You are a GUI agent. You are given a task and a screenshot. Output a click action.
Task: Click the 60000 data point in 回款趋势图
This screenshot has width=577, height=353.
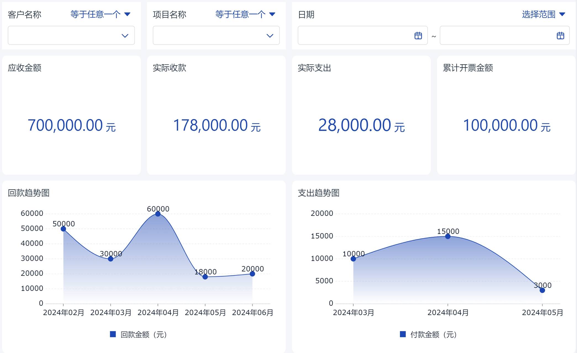click(x=158, y=214)
